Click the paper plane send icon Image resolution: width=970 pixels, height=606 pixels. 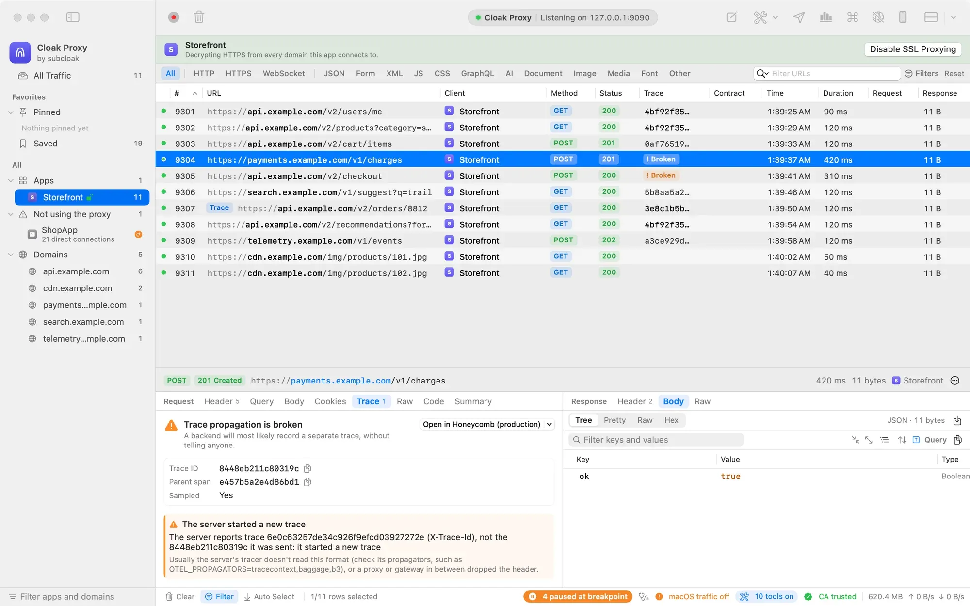pos(799,17)
